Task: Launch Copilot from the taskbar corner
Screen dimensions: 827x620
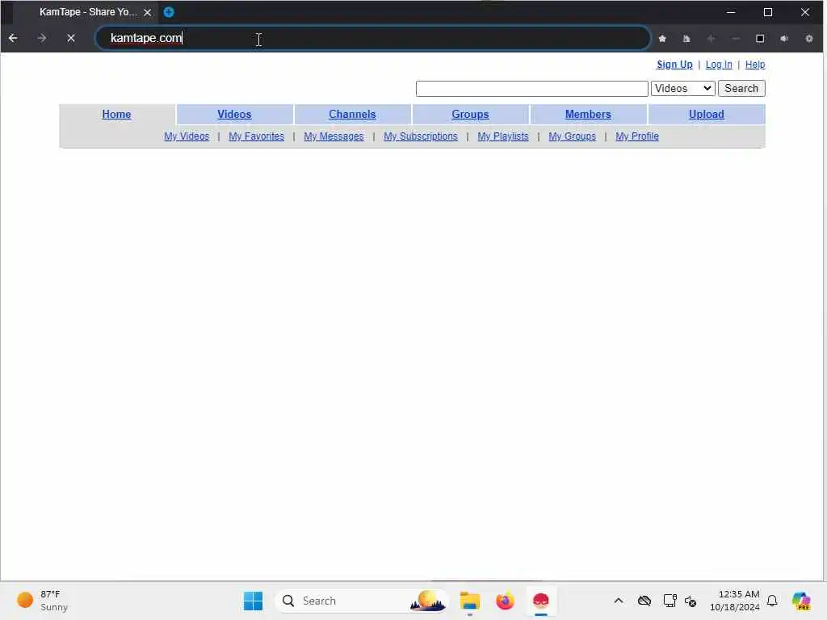Action: tap(800, 601)
